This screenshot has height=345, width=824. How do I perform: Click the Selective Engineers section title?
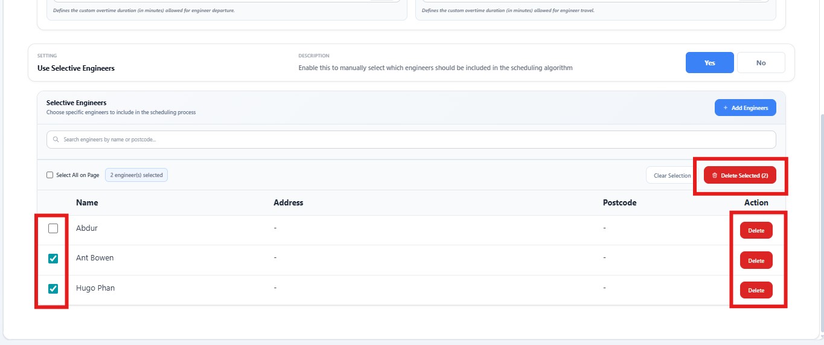tap(77, 103)
